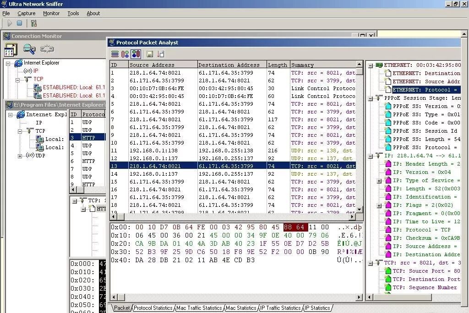Sort by the Summary column header

click(x=323, y=65)
